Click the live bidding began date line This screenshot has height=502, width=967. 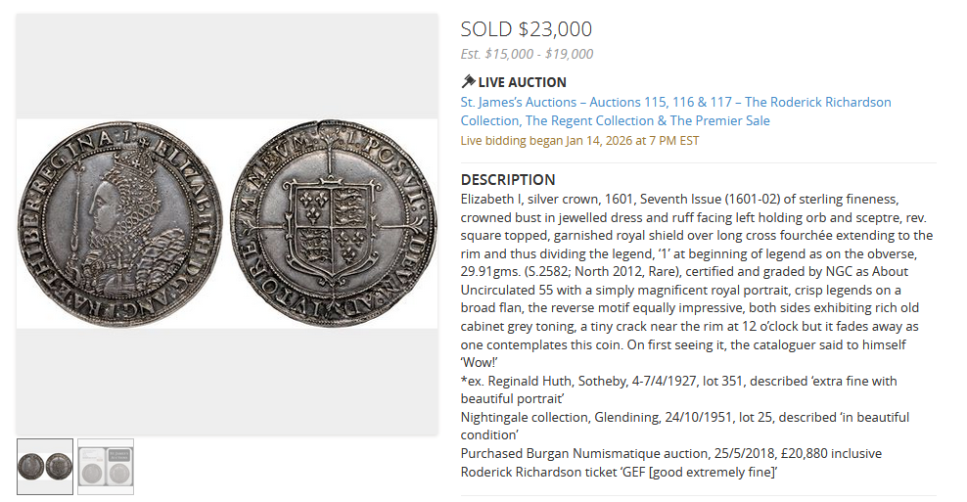pyautogui.click(x=579, y=141)
